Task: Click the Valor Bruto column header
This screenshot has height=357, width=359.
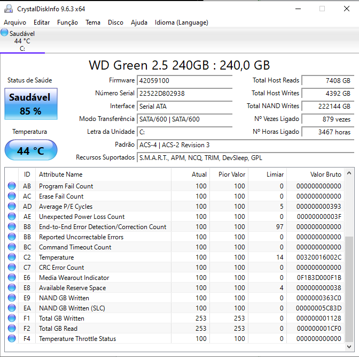Action: (x=316, y=174)
